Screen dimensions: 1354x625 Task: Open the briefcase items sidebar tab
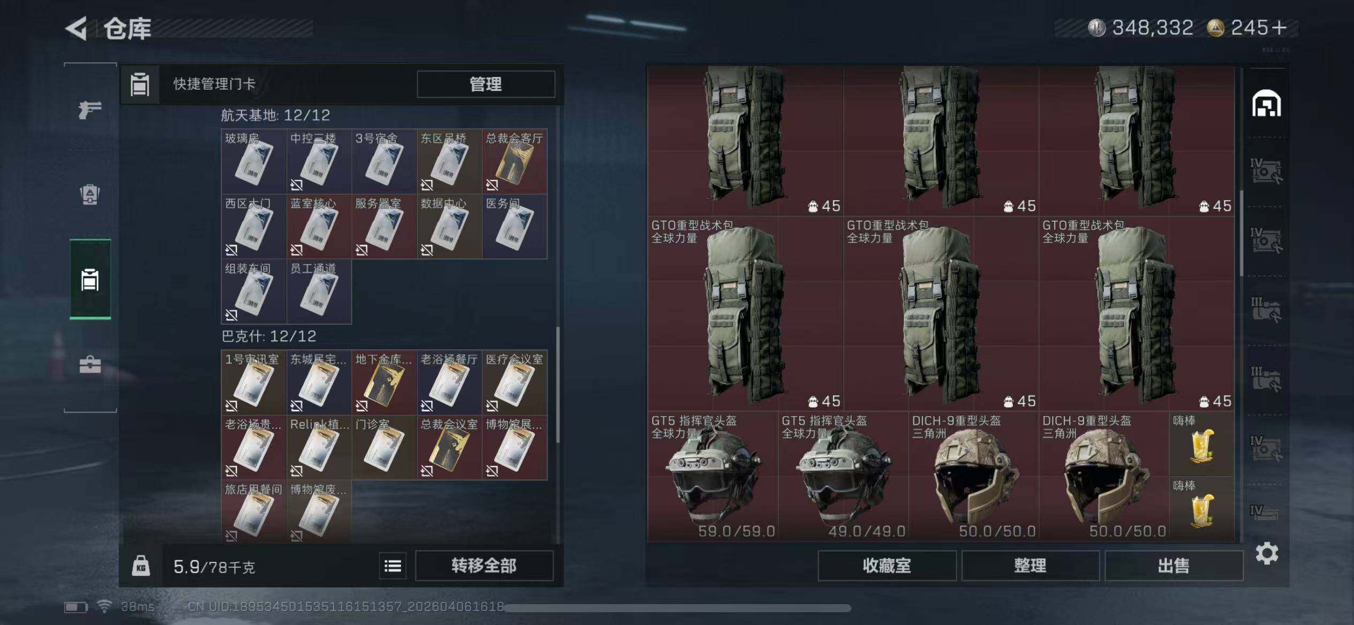click(x=90, y=365)
